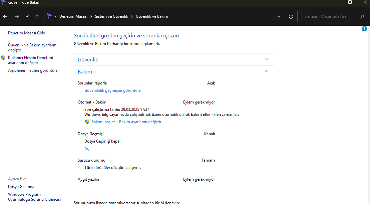
Task: Click the Açık status value
Action: (x=211, y=83)
